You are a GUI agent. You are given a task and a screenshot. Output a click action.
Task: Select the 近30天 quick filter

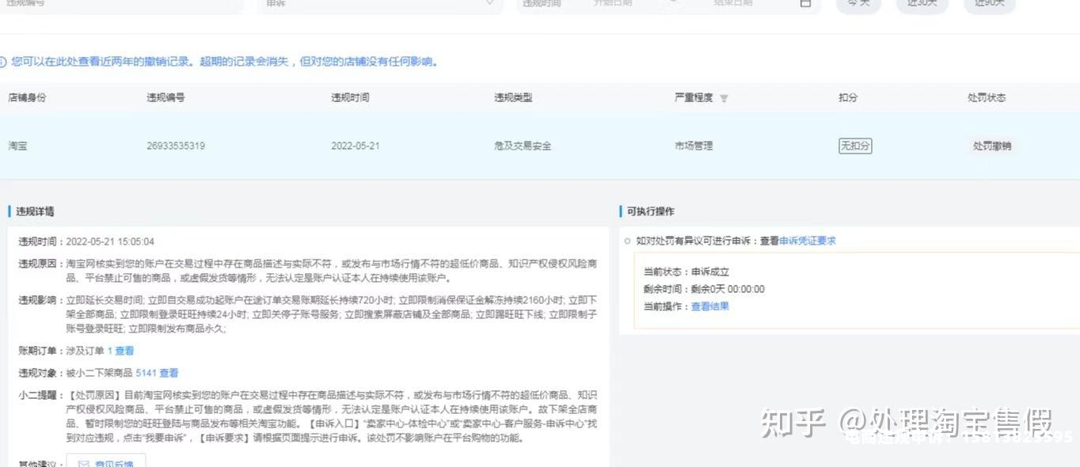pos(922,3)
